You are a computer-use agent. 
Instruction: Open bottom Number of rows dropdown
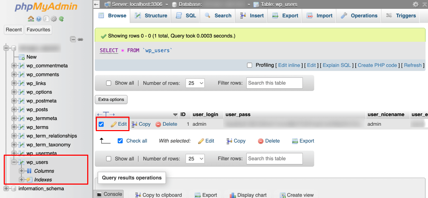[195, 159]
